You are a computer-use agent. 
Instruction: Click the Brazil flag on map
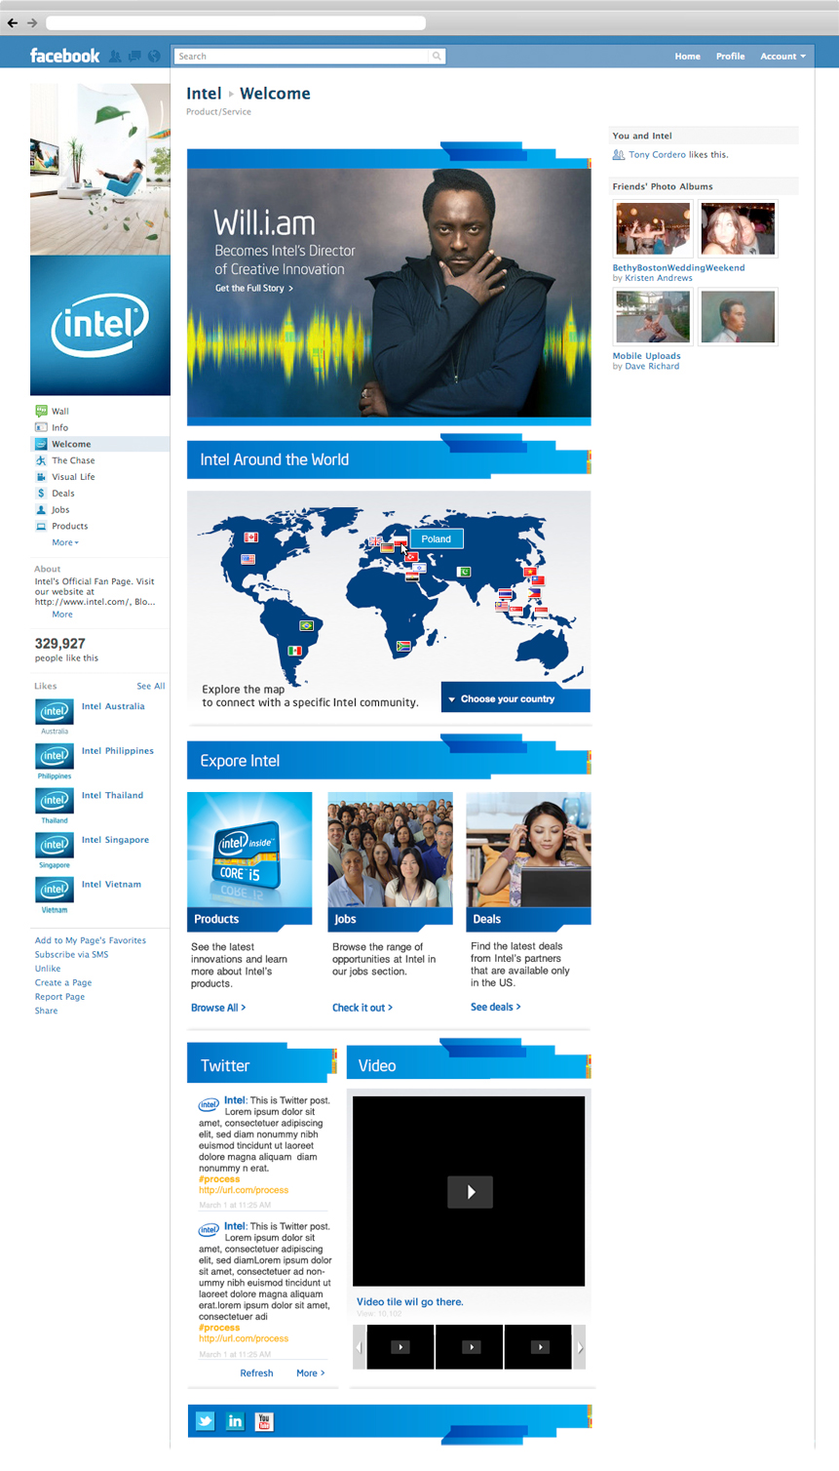(306, 625)
